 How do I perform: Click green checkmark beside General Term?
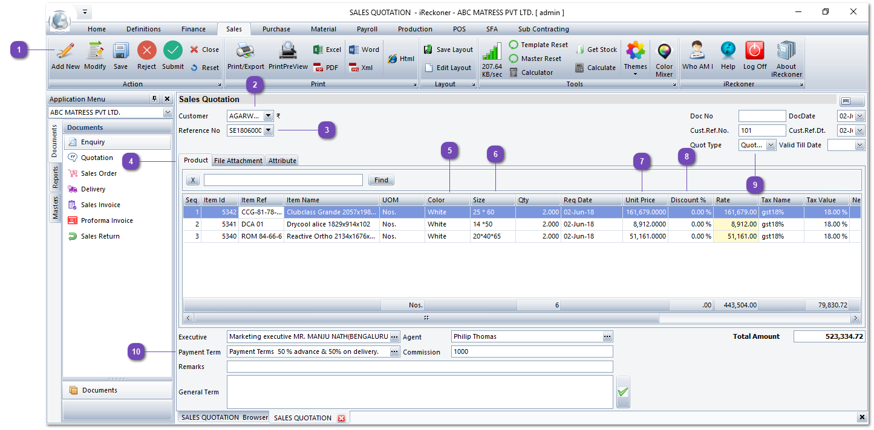point(622,392)
